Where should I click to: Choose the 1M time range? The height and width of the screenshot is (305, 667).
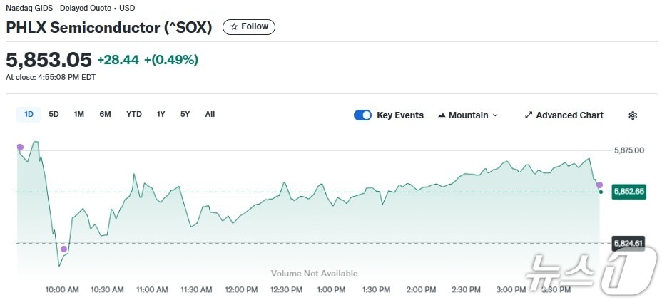point(79,114)
